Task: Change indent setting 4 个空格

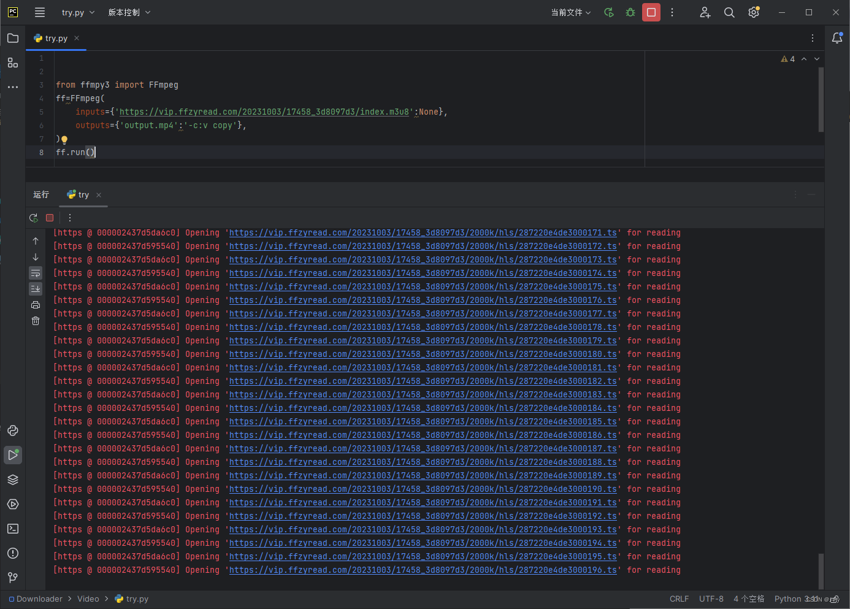Action: (749, 599)
